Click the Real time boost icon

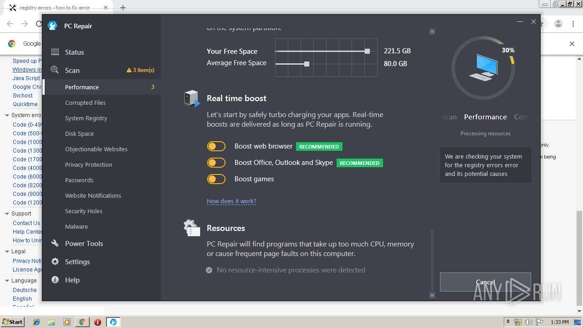[192, 98]
